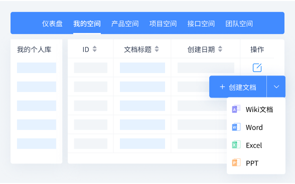The image size is (295, 184).
Task: Collapse the 创建文档 dropdown chevron
Action: pyautogui.click(x=276, y=86)
